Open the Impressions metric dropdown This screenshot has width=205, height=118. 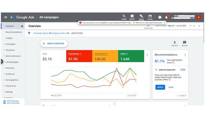[81, 54]
